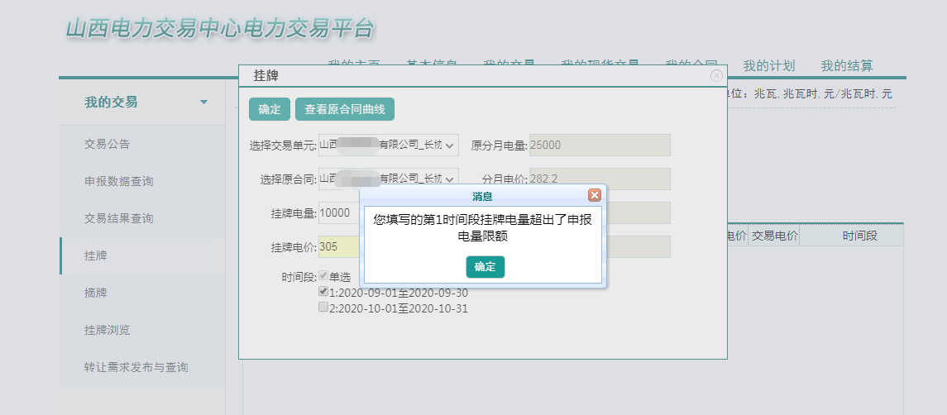Expand the 选择交易单元 dropdown
947x415 pixels.
[388, 145]
